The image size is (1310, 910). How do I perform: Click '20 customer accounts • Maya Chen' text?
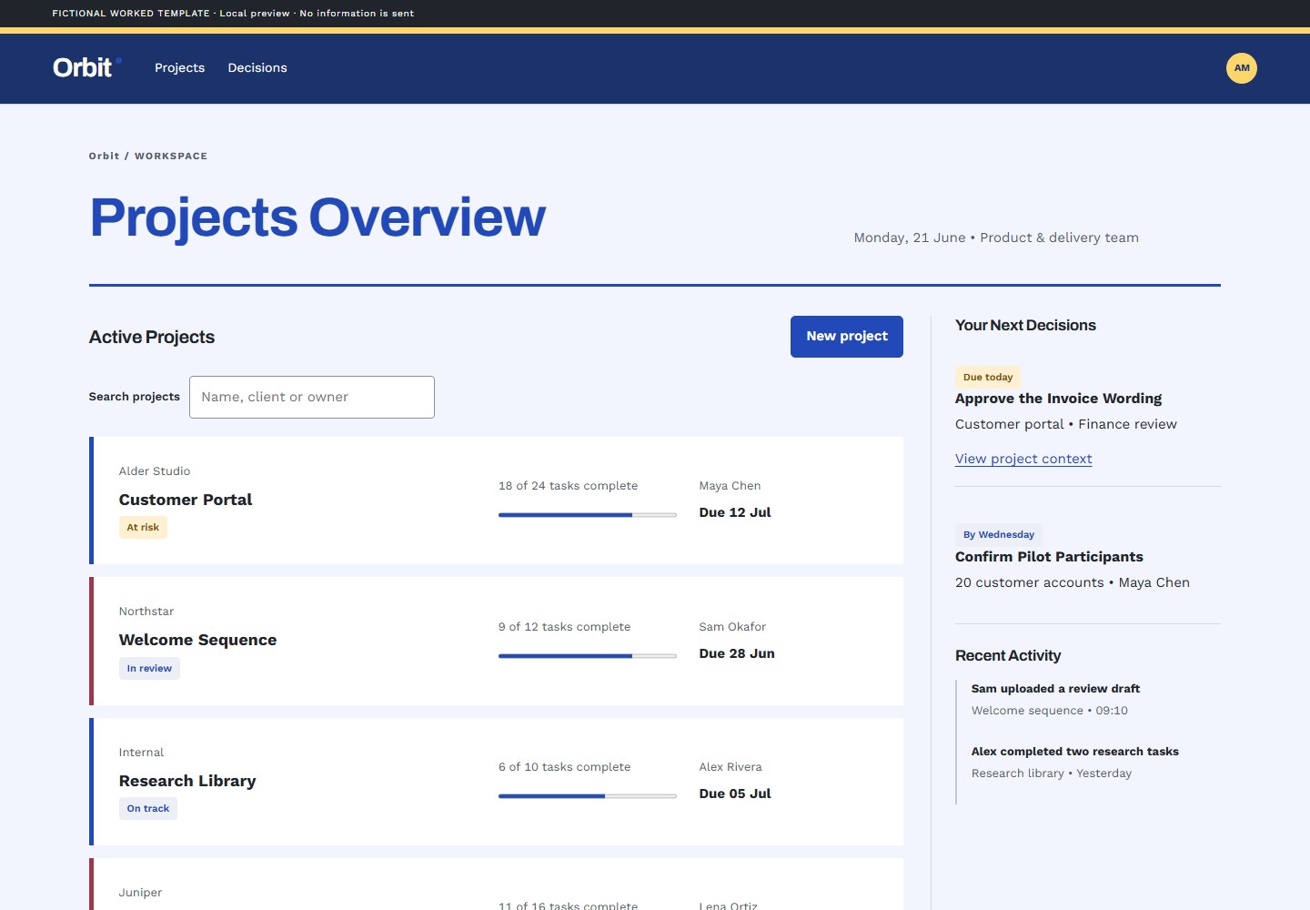(1073, 582)
